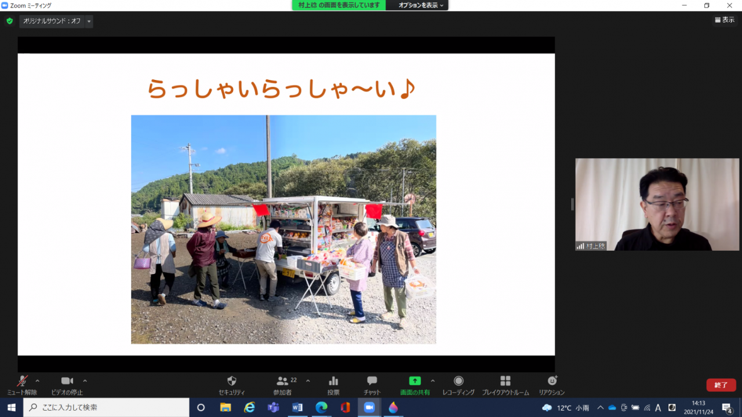This screenshot has height=417, width=742.
Task: Click the Windows taskbar search box
Action: [x=107, y=407]
